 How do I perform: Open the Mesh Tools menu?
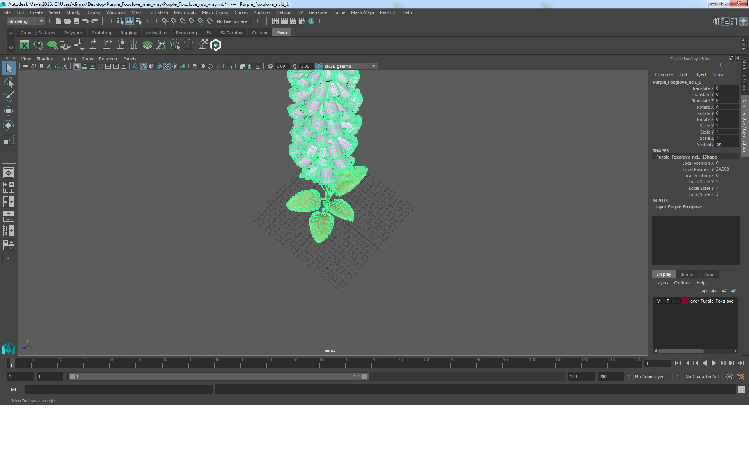(x=185, y=12)
